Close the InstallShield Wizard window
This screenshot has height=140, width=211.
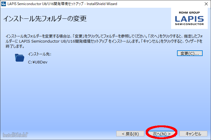click(x=206, y=4)
